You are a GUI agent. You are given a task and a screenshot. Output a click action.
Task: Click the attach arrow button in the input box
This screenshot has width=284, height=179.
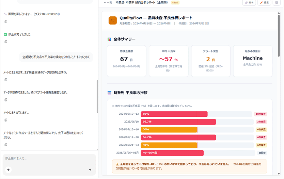point(8,170)
